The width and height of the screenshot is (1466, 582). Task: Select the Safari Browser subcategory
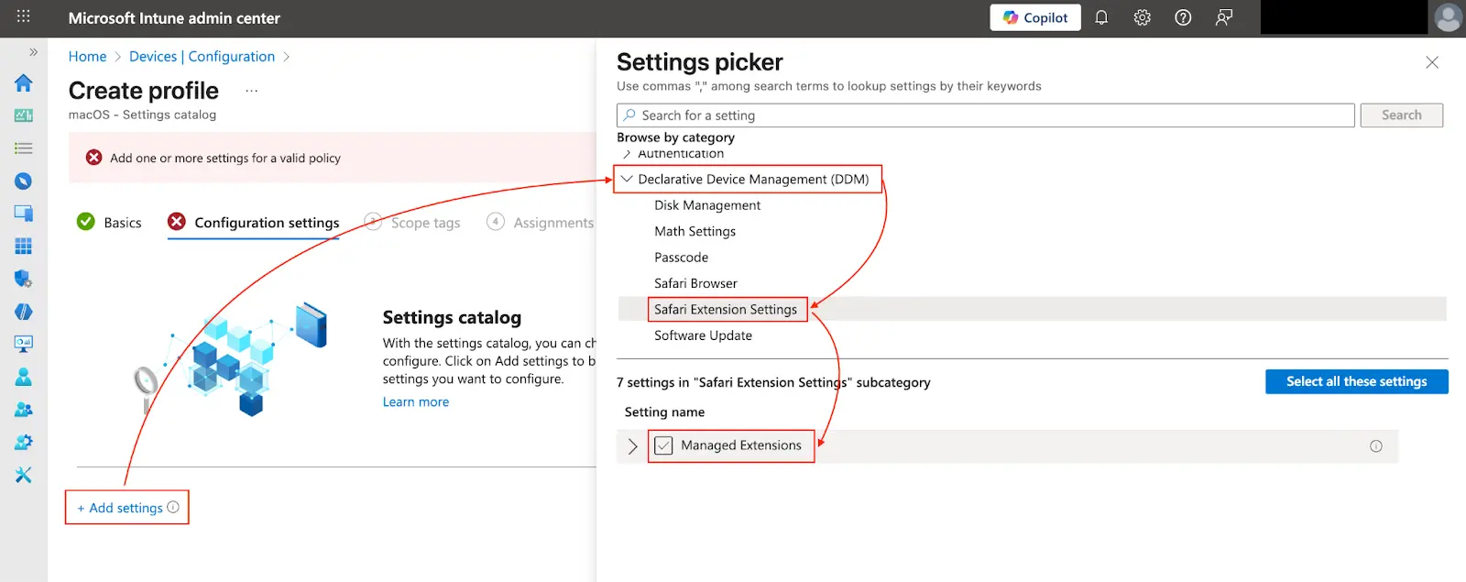(x=695, y=283)
